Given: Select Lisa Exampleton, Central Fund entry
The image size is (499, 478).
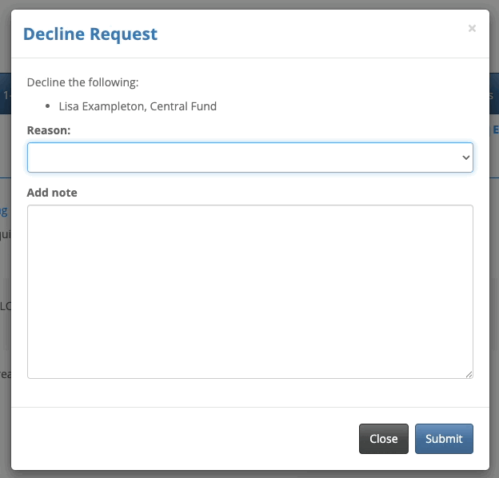Looking at the screenshot, I should pyautogui.click(x=138, y=106).
